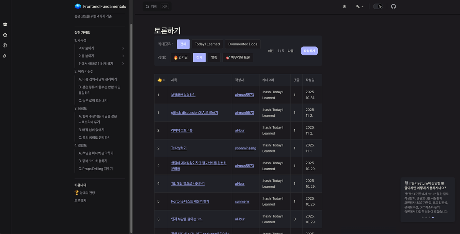Click the rocket icon in left rail
Screen dimensions: 460x234
(5, 56)
